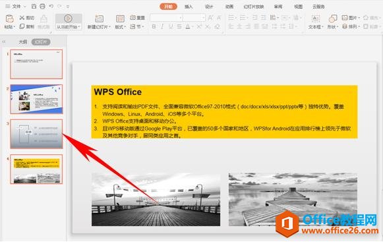Select slide 1 thumbnail

[36, 64]
